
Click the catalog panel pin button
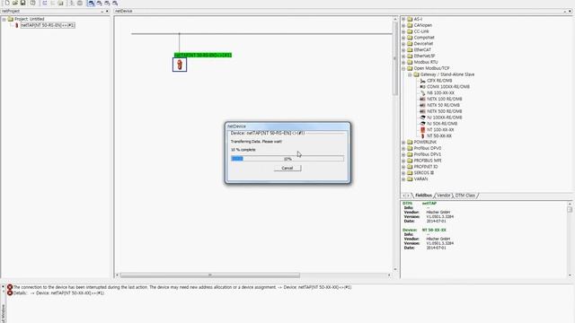point(565,12)
